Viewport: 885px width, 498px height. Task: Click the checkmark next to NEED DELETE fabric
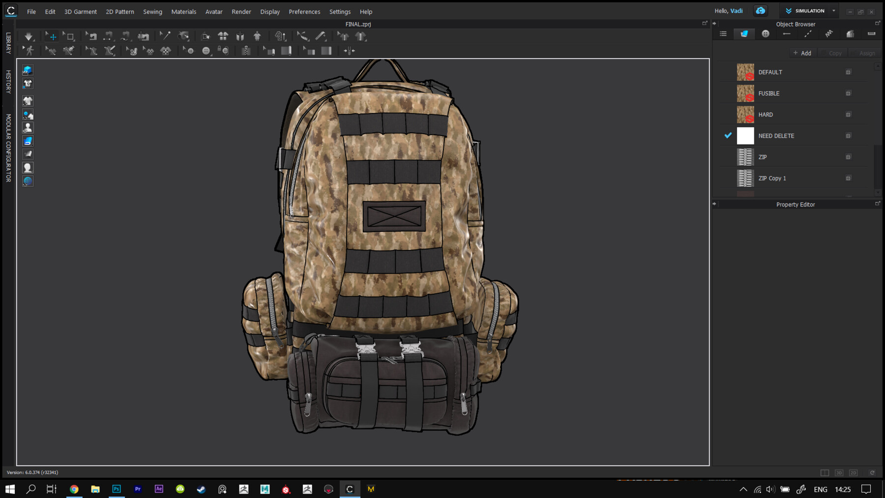(728, 135)
